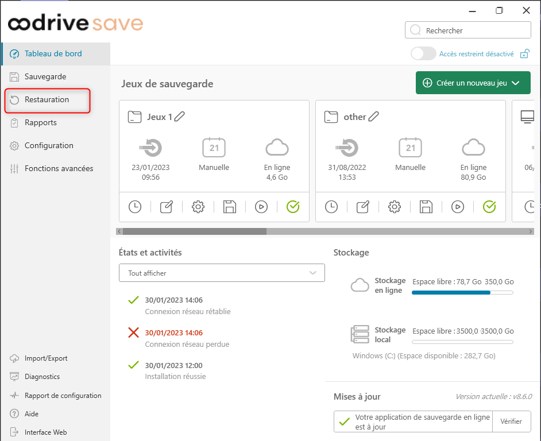
Task: Expand the Tout afficher dropdown
Action: click(222, 273)
